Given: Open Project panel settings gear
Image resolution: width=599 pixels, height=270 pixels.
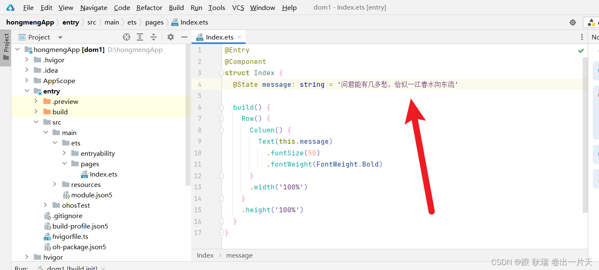Looking at the screenshot, I should tap(171, 37).
